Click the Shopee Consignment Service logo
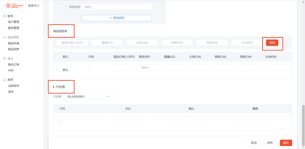 (x=15, y=6)
